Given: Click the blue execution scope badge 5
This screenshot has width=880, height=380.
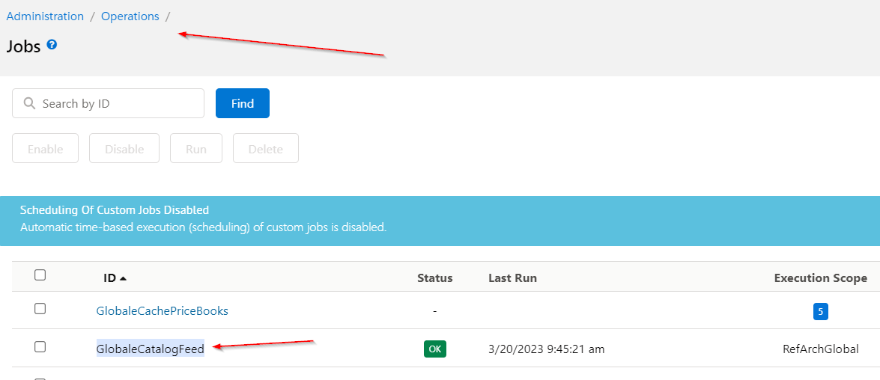Looking at the screenshot, I should point(820,311).
